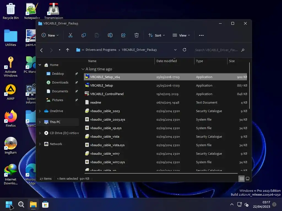
Task: Click the search magnifier in Explorer
Action: 243,50
